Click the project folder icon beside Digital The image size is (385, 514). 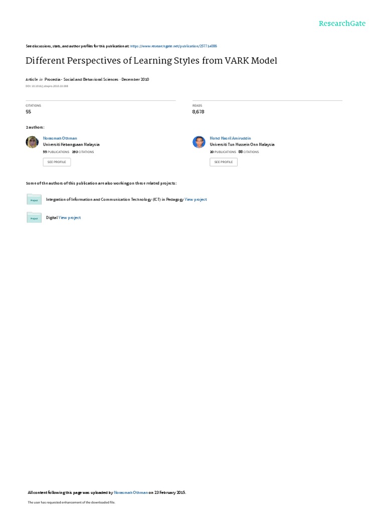34,217
